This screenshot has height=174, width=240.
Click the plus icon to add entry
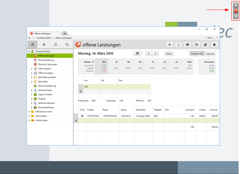tap(170, 45)
